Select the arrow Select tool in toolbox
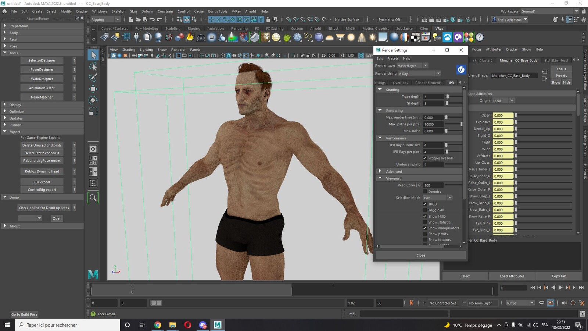Screen dimensions: 588x331 [x=93, y=55]
